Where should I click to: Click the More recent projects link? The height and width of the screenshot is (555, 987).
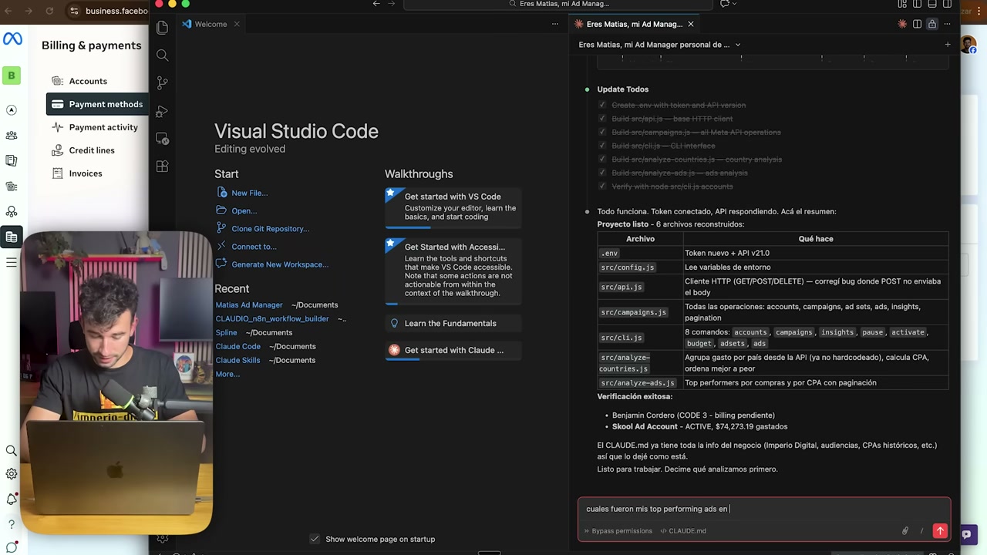(x=227, y=374)
